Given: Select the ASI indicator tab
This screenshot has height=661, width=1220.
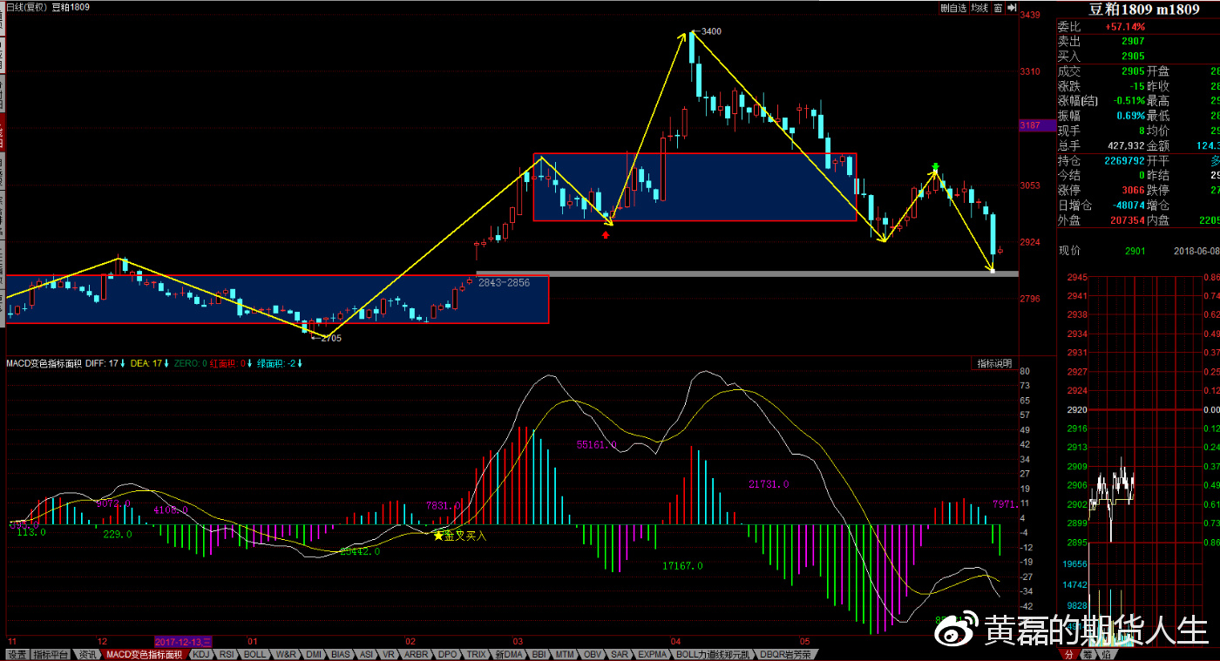Looking at the screenshot, I should pyautogui.click(x=367, y=653).
